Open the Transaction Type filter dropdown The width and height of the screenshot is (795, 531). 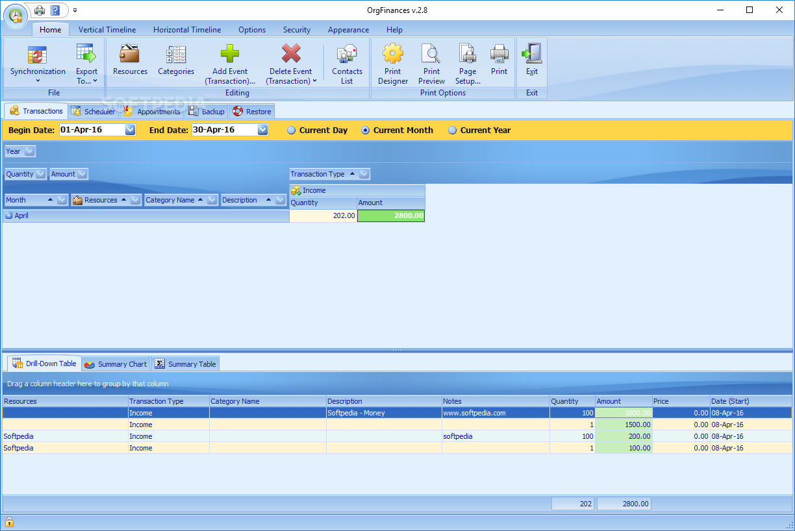(364, 174)
